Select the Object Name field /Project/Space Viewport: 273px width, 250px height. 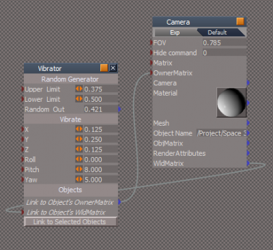click(222, 133)
